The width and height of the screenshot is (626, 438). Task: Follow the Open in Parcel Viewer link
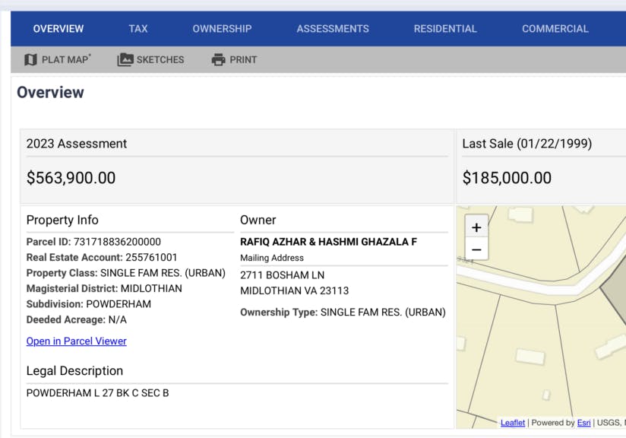[x=77, y=341]
